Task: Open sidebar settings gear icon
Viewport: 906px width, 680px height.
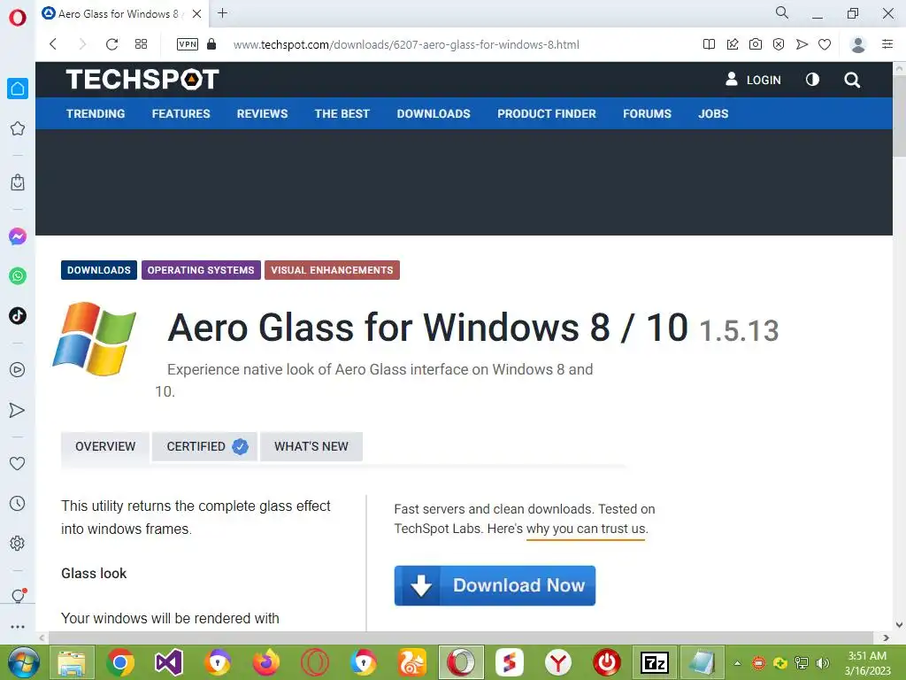Action: coord(18,543)
